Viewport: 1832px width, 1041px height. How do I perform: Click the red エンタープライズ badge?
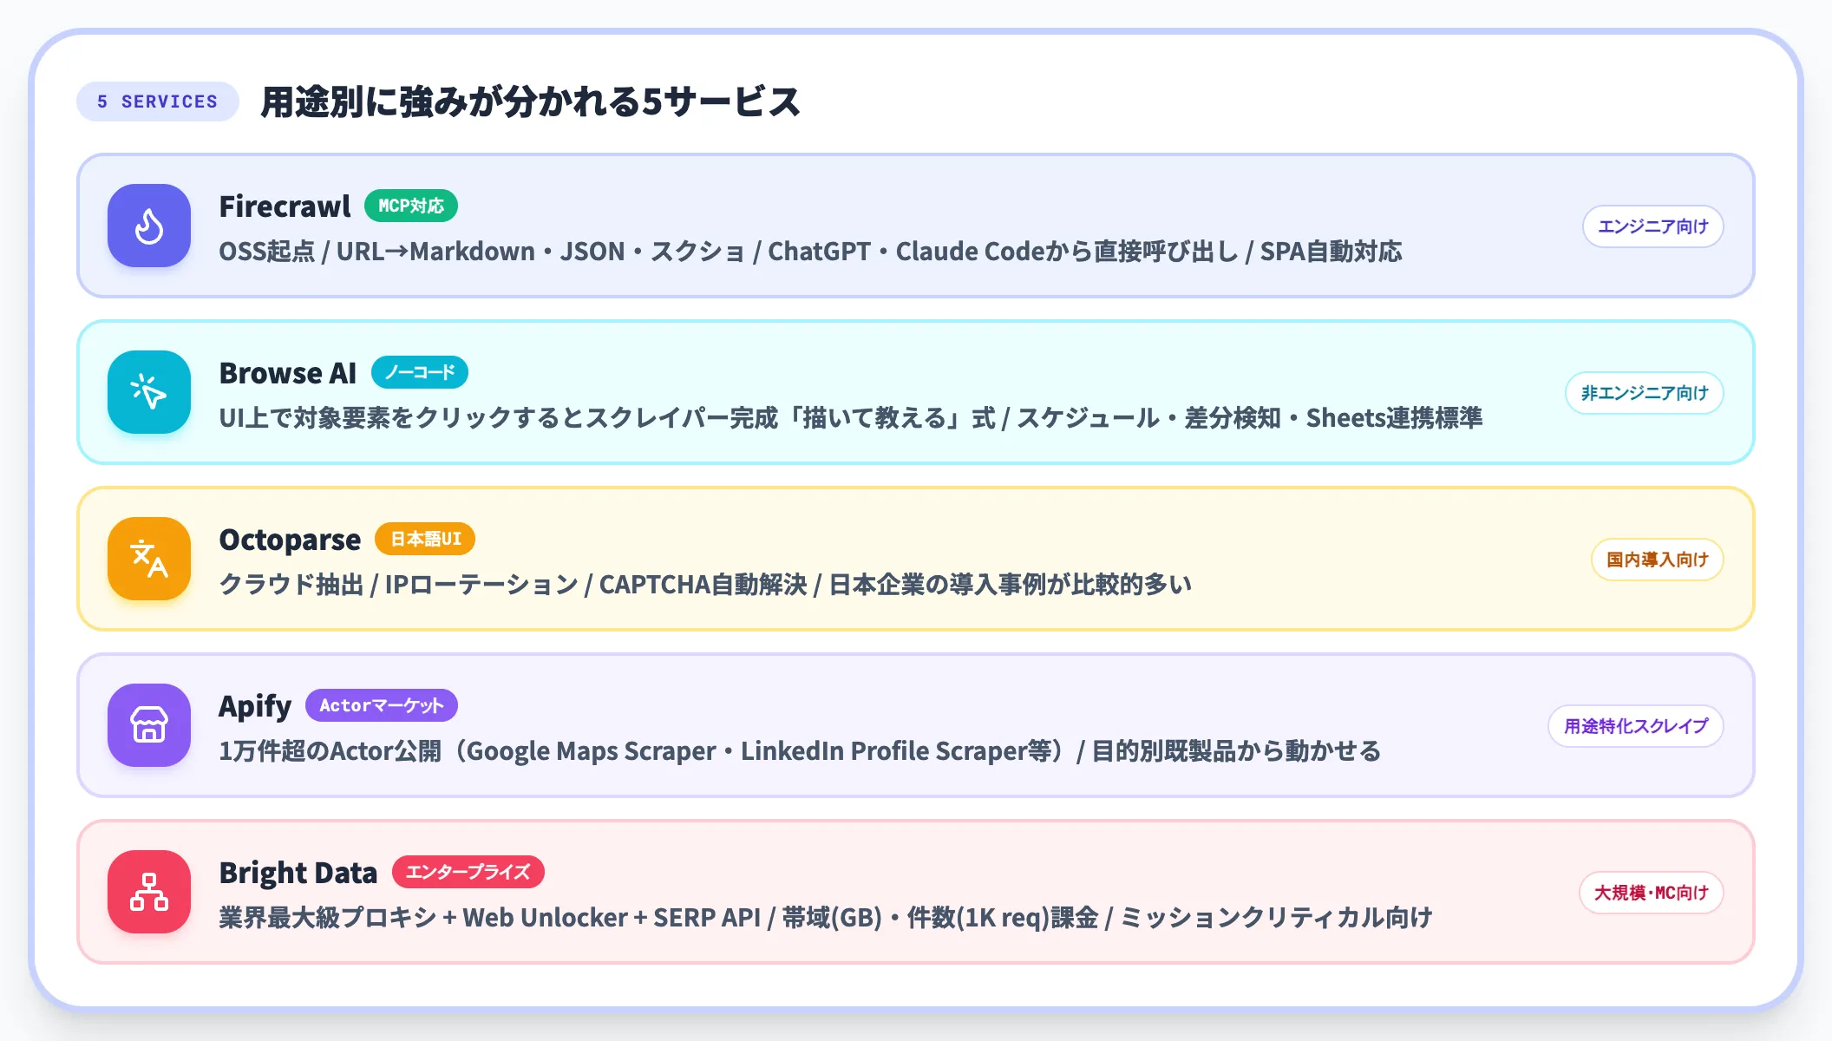pos(468,872)
